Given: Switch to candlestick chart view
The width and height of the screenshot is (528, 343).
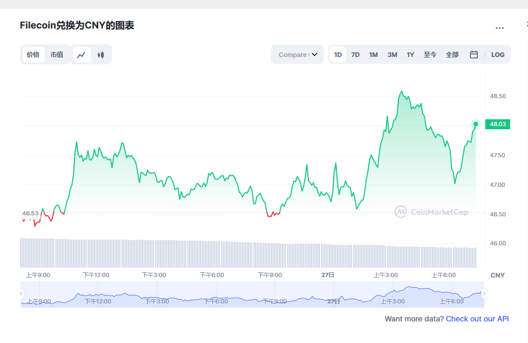Looking at the screenshot, I should 101,54.
